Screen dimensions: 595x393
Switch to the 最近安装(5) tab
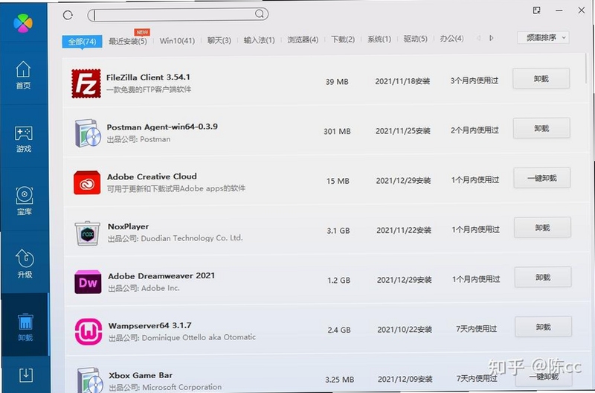(128, 41)
